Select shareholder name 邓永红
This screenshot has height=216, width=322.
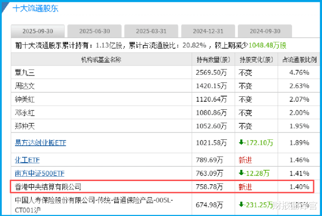[x=25, y=112]
